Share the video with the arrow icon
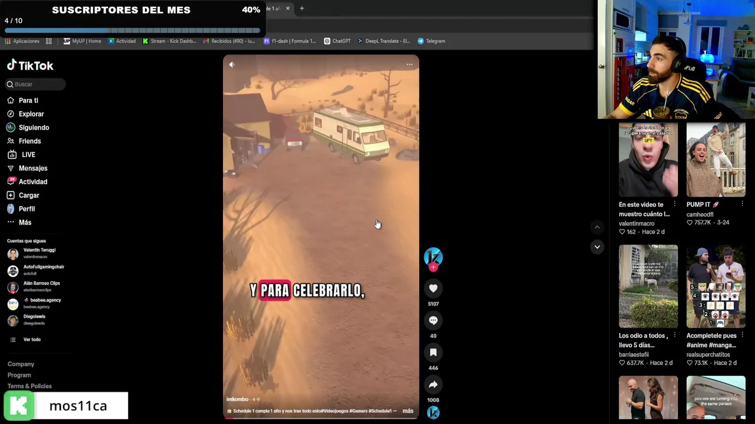Image resolution: width=755 pixels, height=424 pixels. click(x=433, y=385)
